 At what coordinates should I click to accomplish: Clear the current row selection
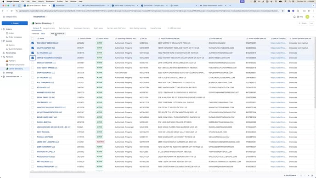pos(43,34)
